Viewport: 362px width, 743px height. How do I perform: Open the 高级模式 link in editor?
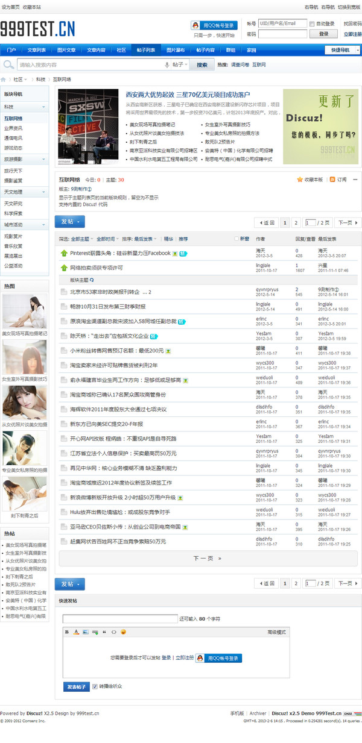(x=276, y=632)
